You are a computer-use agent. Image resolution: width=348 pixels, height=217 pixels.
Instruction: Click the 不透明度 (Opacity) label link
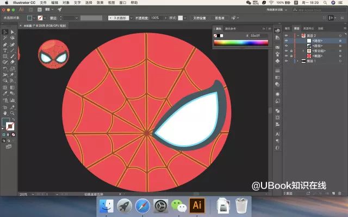[x=142, y=18]
